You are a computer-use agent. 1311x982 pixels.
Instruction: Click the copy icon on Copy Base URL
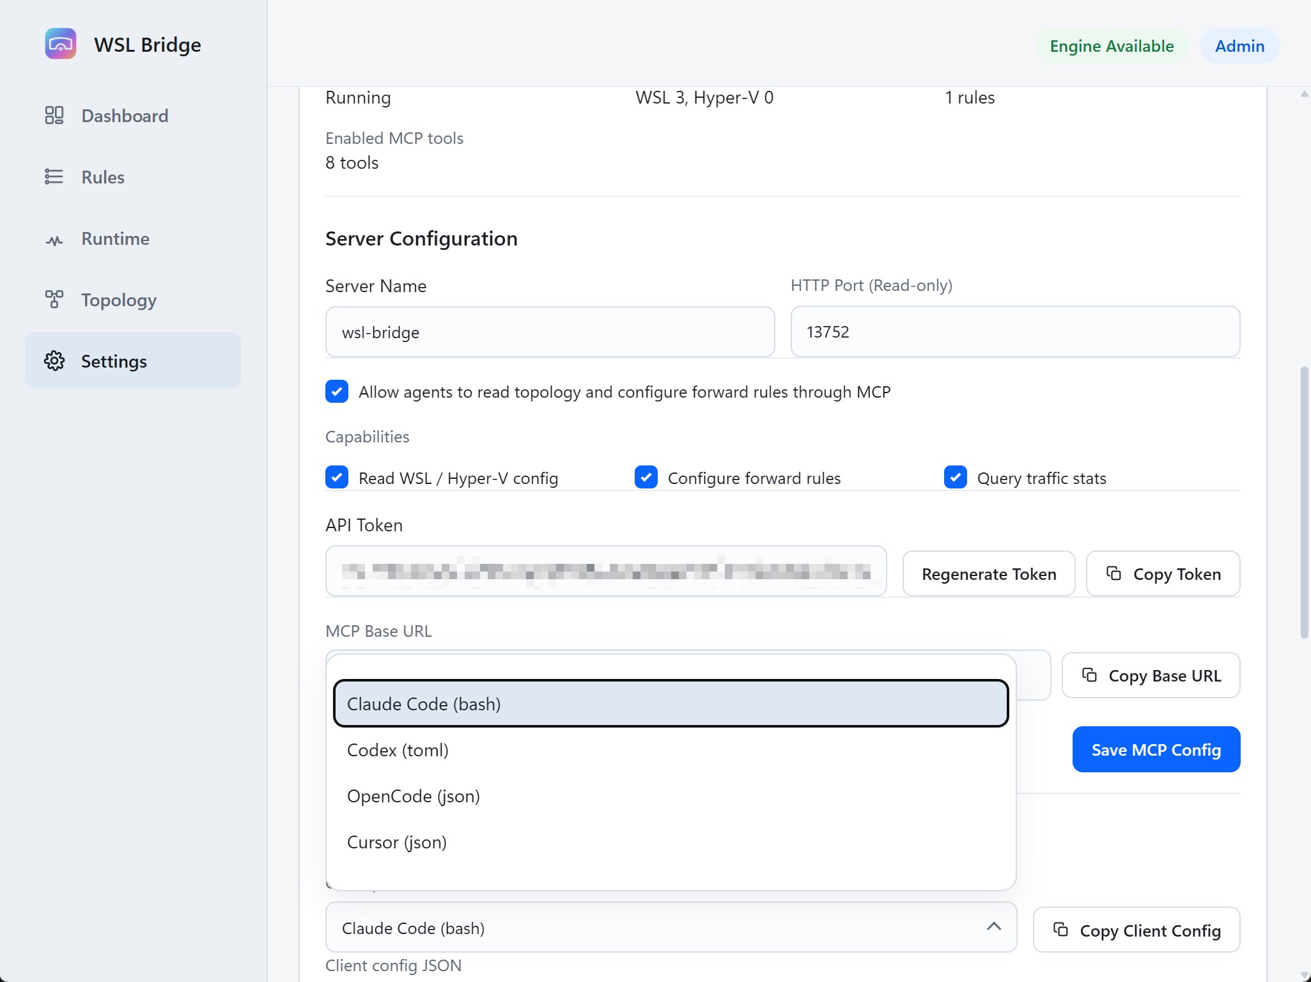click(1089, 675)
